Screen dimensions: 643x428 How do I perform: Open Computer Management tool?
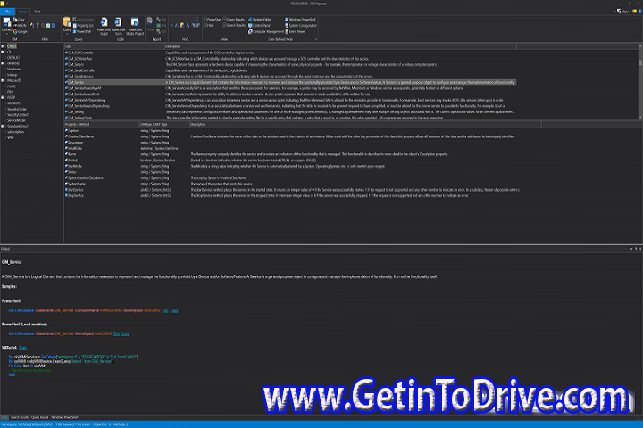[266, 31]
